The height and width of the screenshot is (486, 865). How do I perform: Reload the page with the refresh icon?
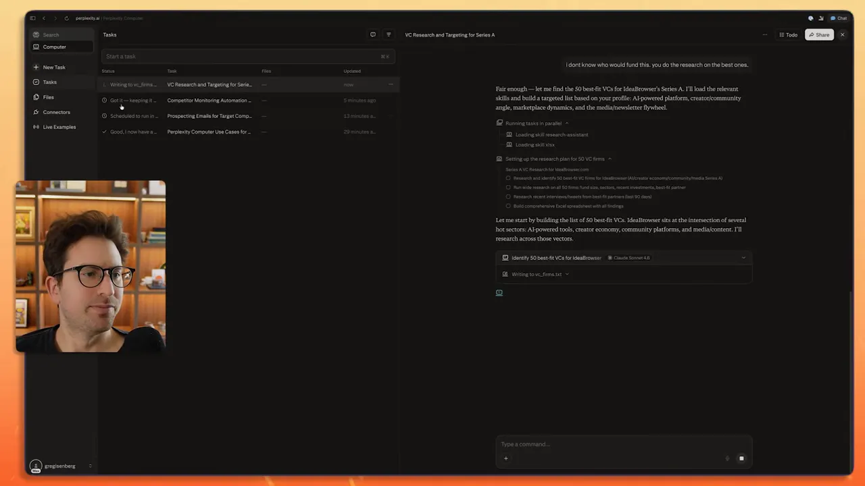(x=66, y=18)
